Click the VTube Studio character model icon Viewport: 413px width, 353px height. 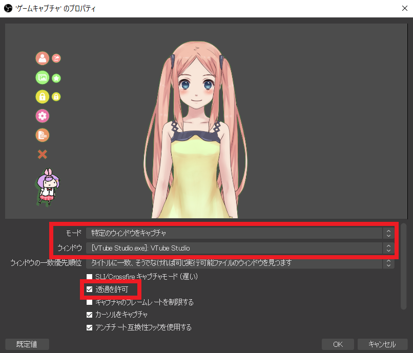(x=43, y=58)
